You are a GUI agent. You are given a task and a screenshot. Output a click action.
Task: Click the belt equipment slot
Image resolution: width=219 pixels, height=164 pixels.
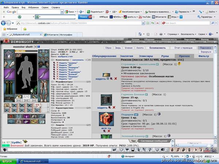9,99
